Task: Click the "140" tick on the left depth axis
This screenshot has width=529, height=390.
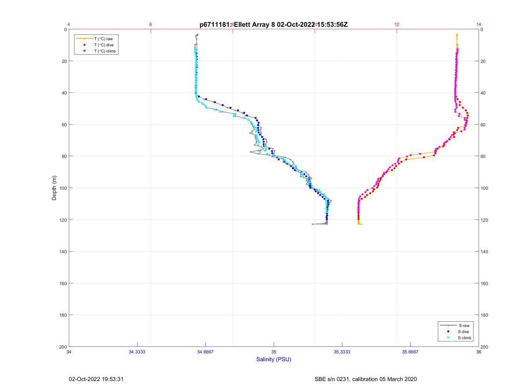Action: pyautogui.click(x=63, y=252)
